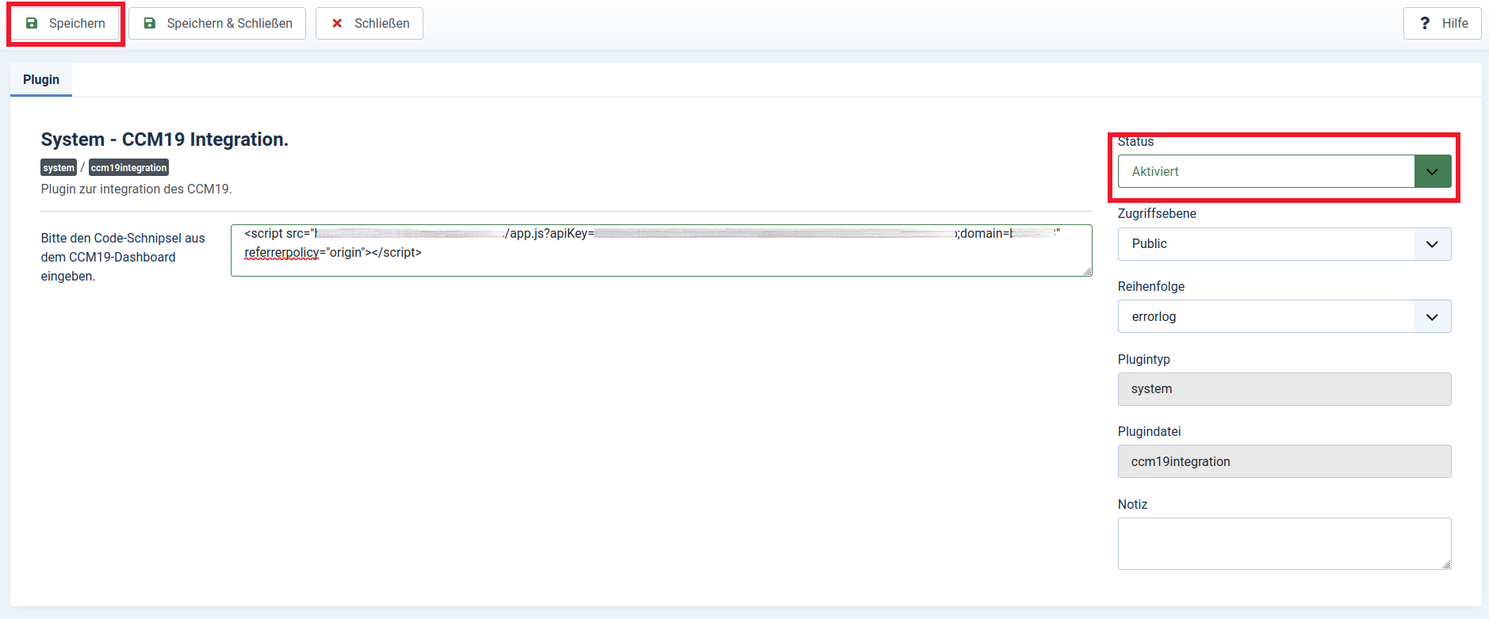Click the Plugintyp field showing system
This screenshot has height=619, width=1489.
tap(1284, 389)
